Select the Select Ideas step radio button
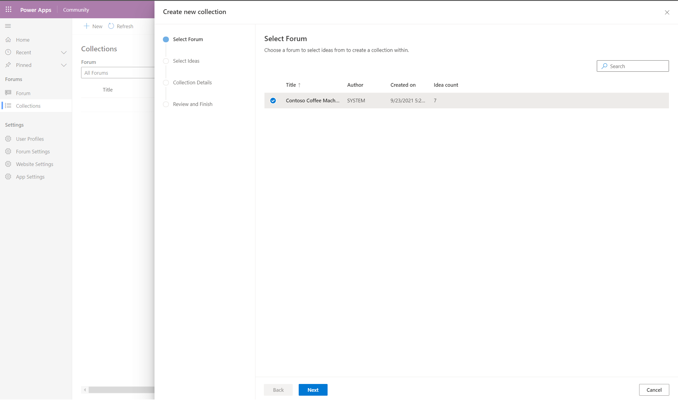This screenshot has width=678, height=401. click(166, 61)
